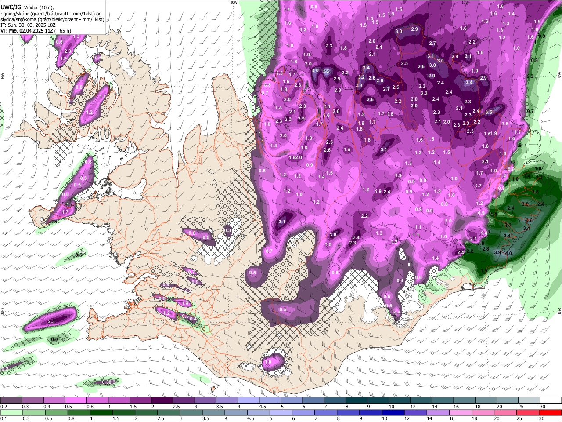Click the 4.0 rain value on the map
Screen dimensions: 562x422
coord(508,254)
